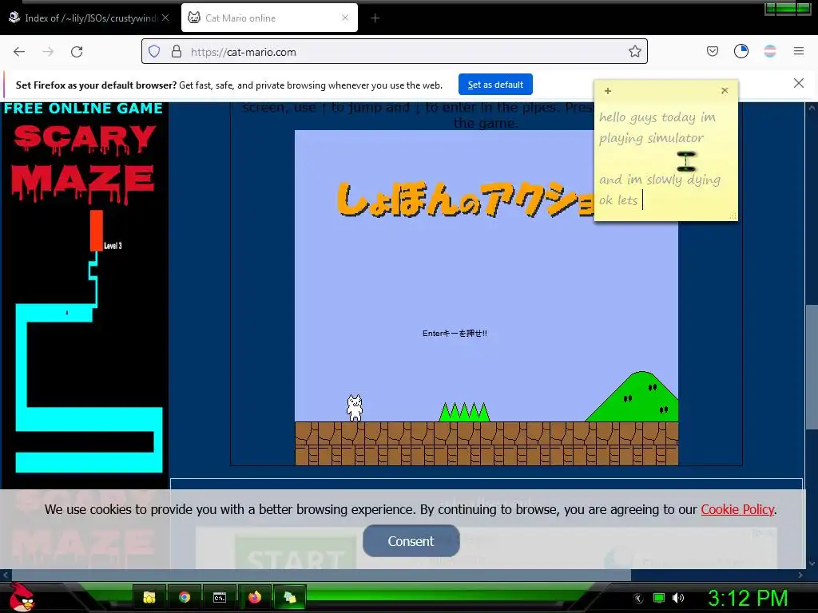Select the Cat Mario online tab
Viewport: 818px width, 613px height.
tap(269, 18)
